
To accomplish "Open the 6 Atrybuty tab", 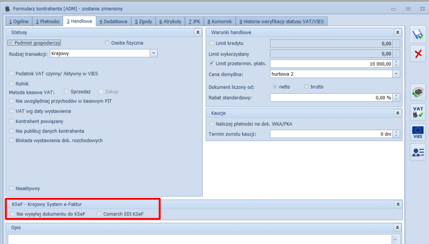I will (170, 22).
